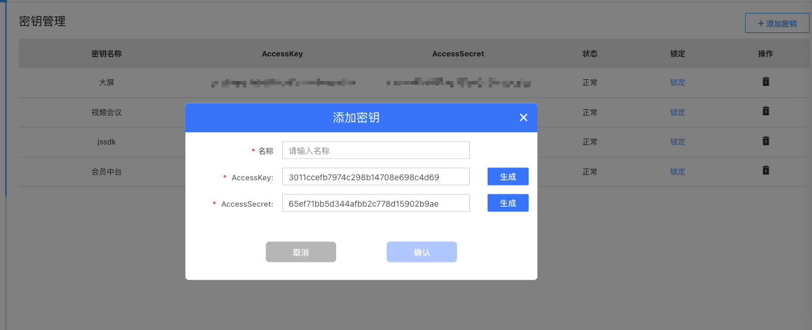
Task: Lock the 大屏 key via 锁定 link
Action: click(678, 83)
